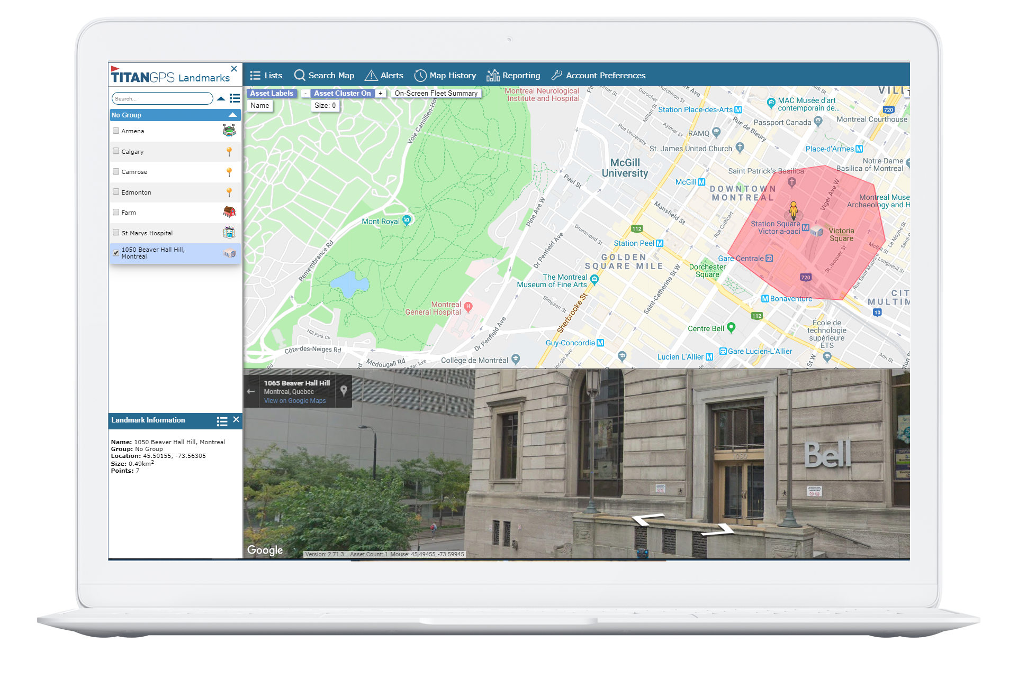Click the list view icon beside search box

(235, 98)
